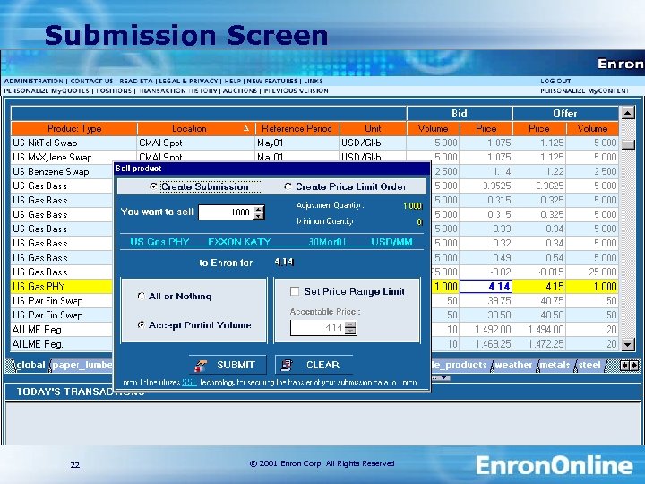The width and height of the screenshot is (645, 484).
Task: Click the sell quantity input field
Action: point(226,212)
